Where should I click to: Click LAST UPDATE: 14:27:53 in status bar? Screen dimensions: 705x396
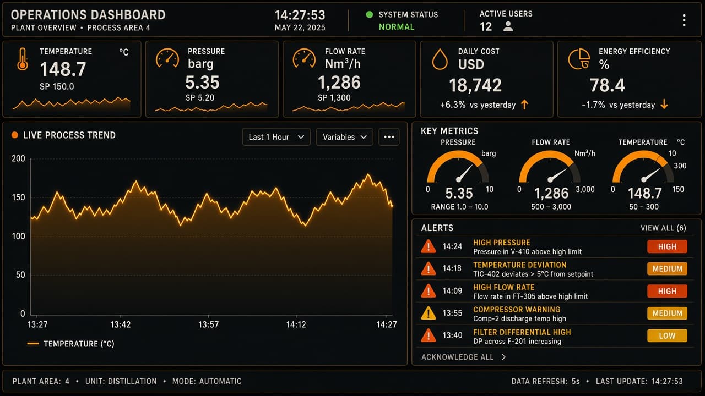pyautogui.click(x=639, y=381)
